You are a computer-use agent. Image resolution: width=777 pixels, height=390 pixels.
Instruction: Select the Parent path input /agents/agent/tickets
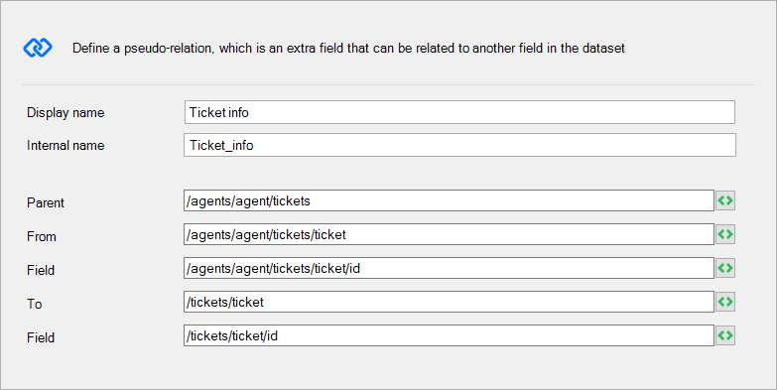click(449, 200)
